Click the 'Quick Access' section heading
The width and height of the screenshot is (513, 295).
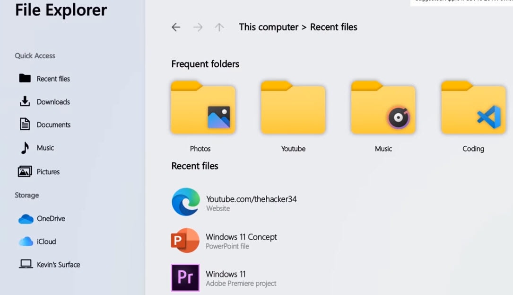tap(35, 56)
